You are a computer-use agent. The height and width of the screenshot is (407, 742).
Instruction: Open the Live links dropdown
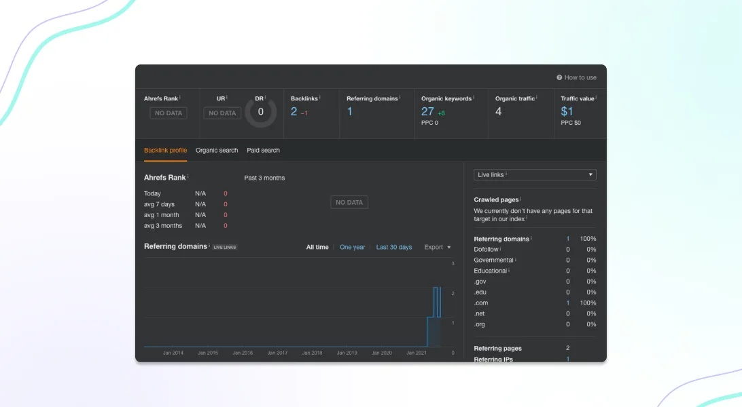pos(535,175)
